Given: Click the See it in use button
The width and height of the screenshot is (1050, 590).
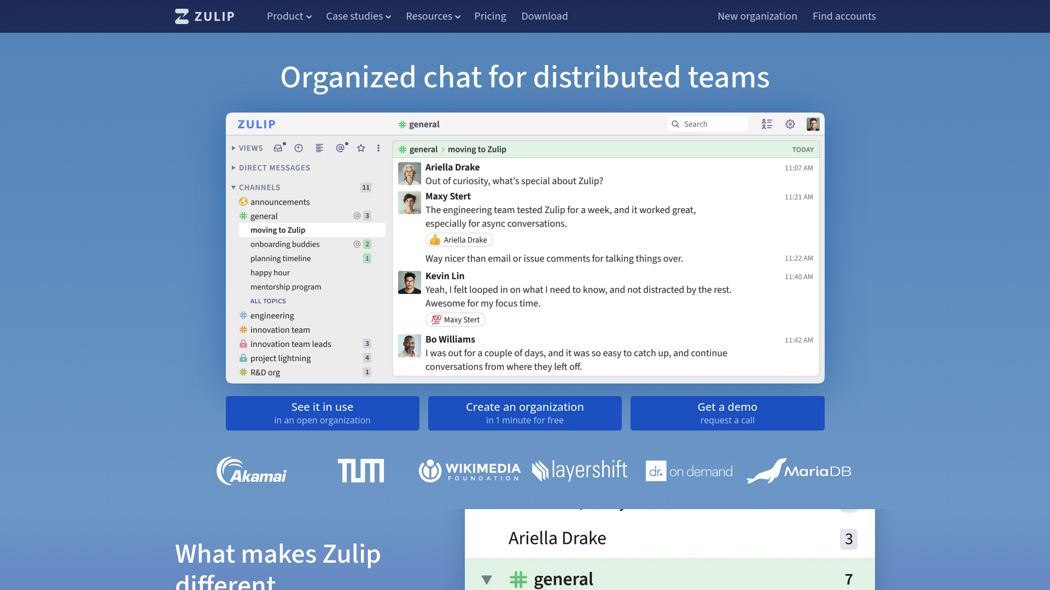Looking at the screenshot, I should tap(323, 413).
